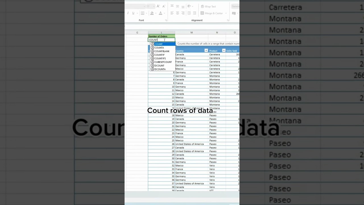Select column G header
The height and width of the screenshot is (205, 364).
pos(137,32)
